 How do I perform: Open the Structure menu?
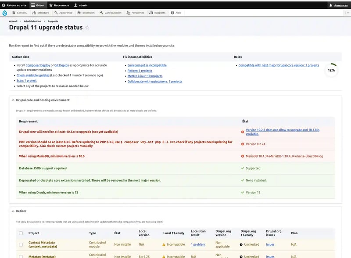[x=41, y=13]
